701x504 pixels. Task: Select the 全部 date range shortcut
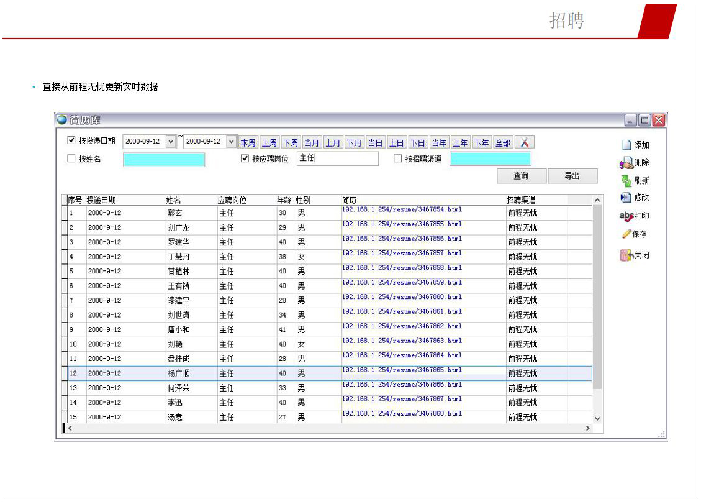pyautogui.click(x=502, y=143)
